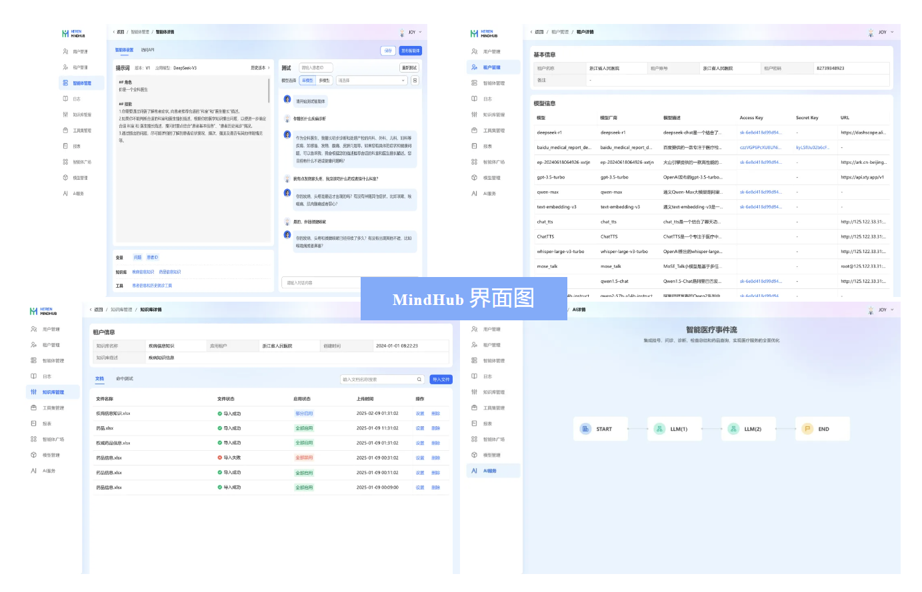Open 租户管理 in top-right panel sidebar
The height and width of the screenshot is (592, 922).
pos(491,67)
